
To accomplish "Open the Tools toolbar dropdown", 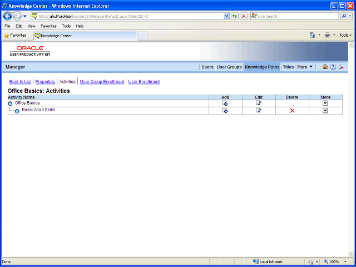I will point(345,35).
